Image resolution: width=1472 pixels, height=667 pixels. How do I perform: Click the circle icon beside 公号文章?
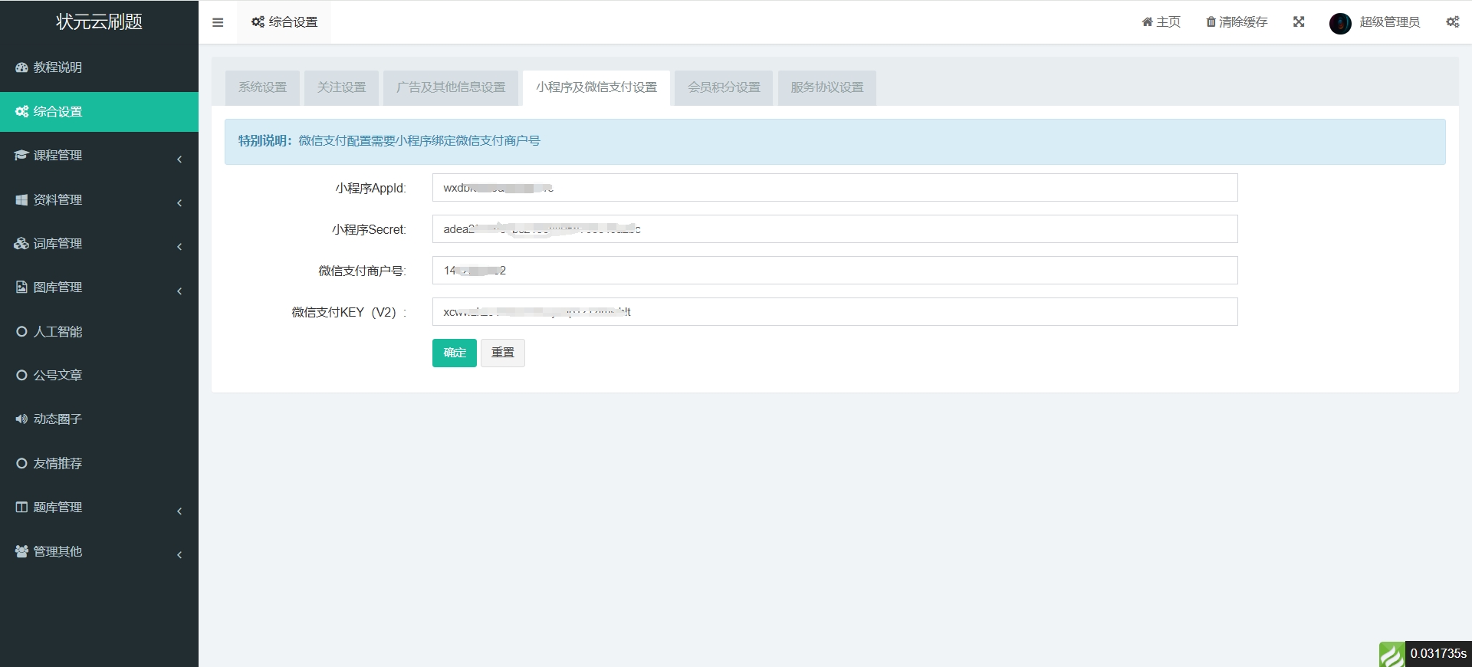[21, 375]
